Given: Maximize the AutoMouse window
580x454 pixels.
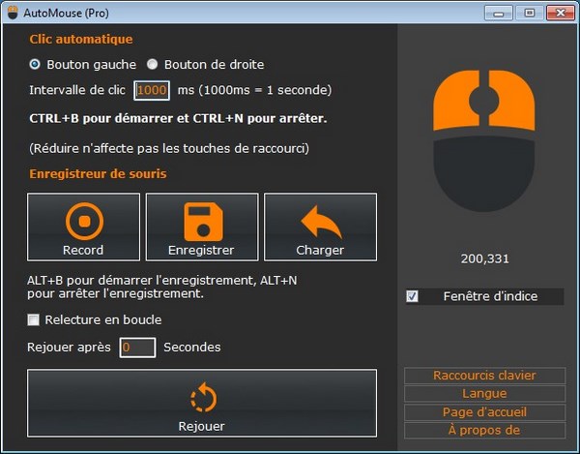Looking at the screenshot, I should tap(530, 14).
